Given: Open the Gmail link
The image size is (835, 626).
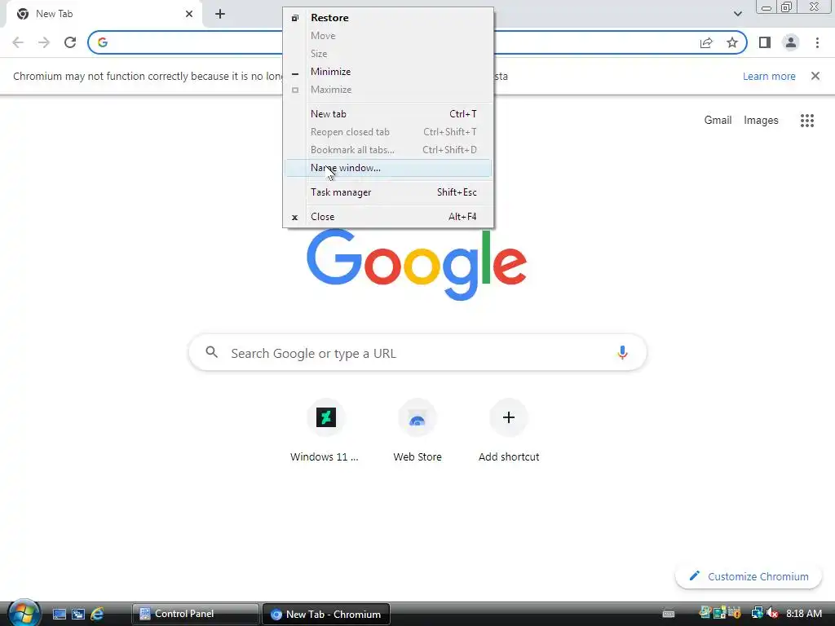Looking at the screenshot, I should [x=718, y=121].
